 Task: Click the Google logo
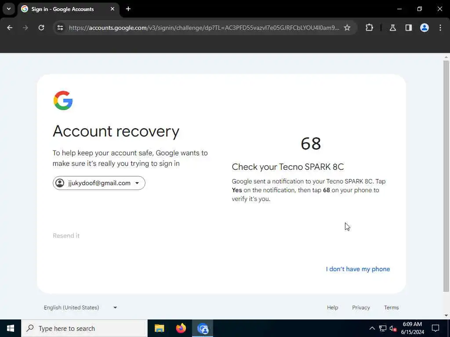click(63, 100)
